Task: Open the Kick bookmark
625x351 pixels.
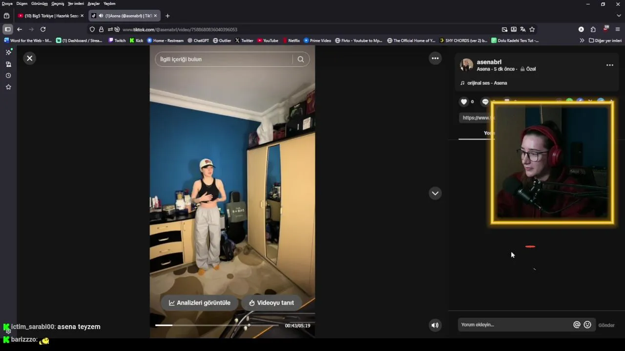Action: pos(136,40)
